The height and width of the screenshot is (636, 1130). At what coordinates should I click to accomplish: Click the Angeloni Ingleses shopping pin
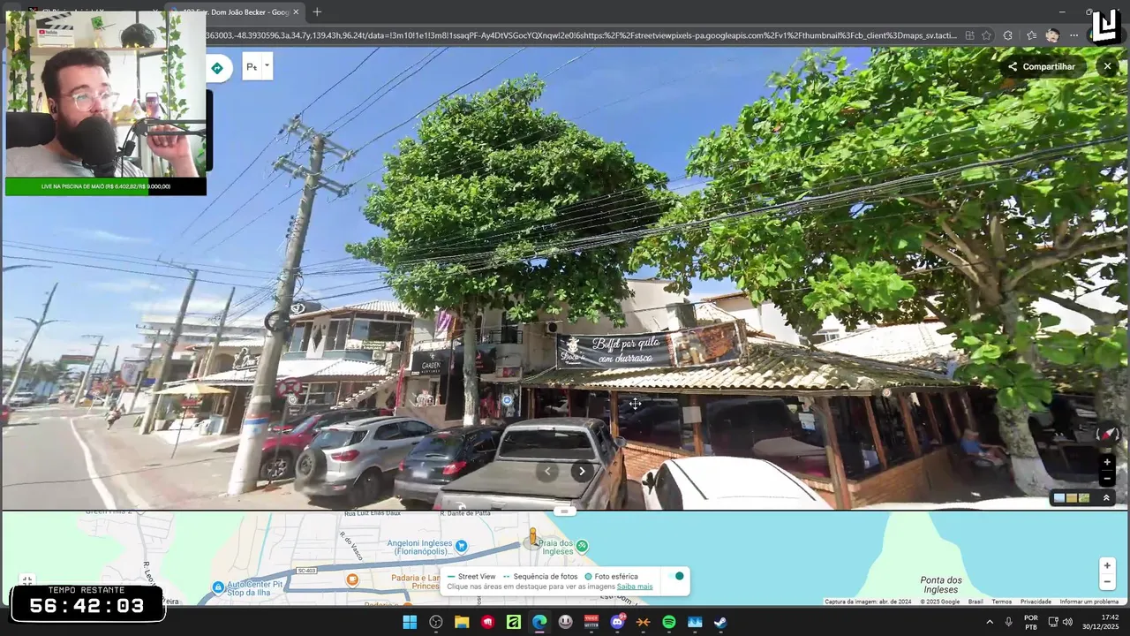point(461,547)
